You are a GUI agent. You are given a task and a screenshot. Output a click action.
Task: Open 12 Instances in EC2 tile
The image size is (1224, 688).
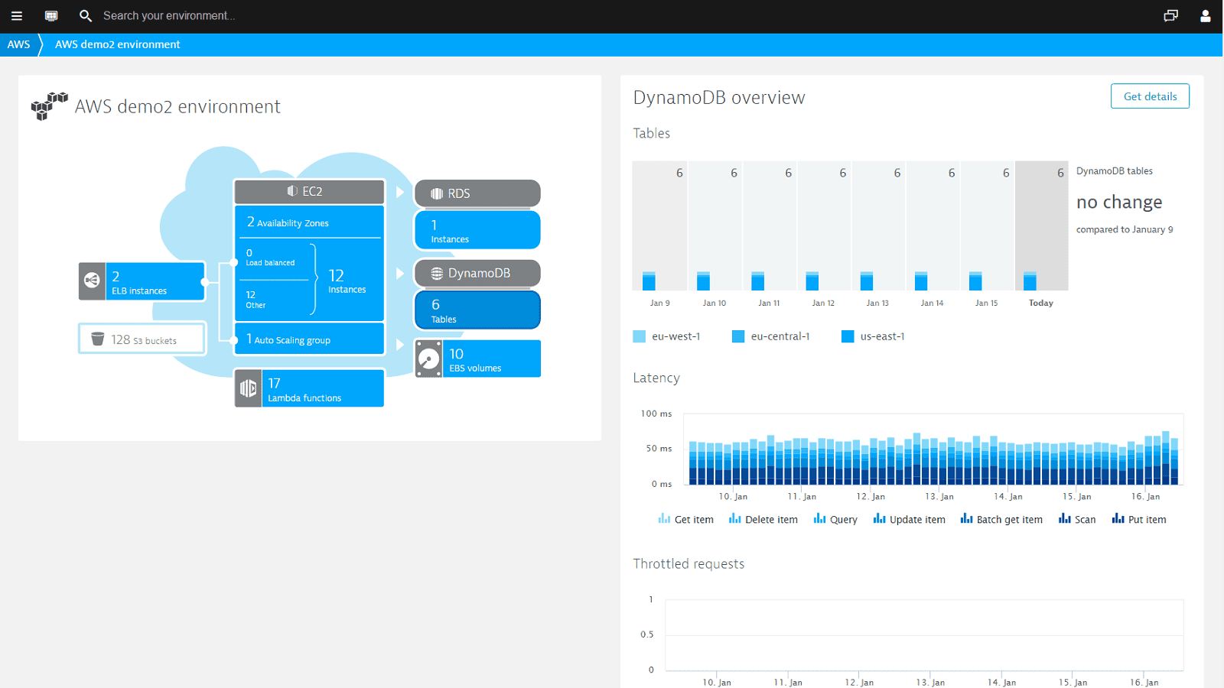347,281
